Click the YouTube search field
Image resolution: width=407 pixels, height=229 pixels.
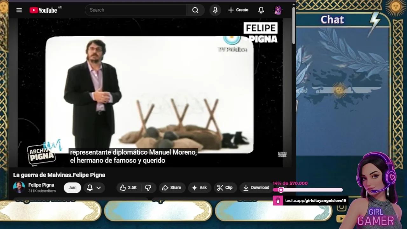click(x=136, y=10)
